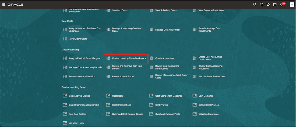Open Review Inventory Valuation
This screenshot has height=127, width=296.
tap(82, 77)
